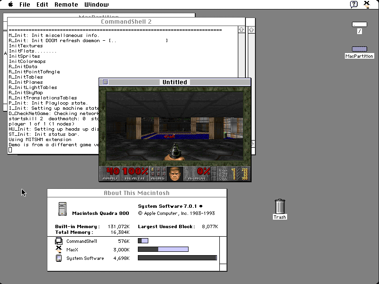The image size is (379, 284).
Task: Click the About This Macintosh title bar
Action: (137, 193)
